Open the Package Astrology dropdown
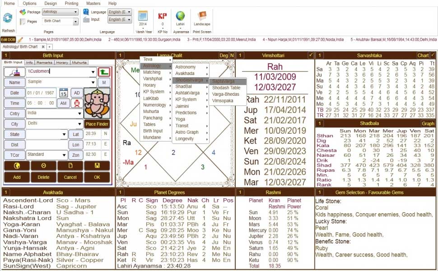The image size is (438, 271). 75,12
